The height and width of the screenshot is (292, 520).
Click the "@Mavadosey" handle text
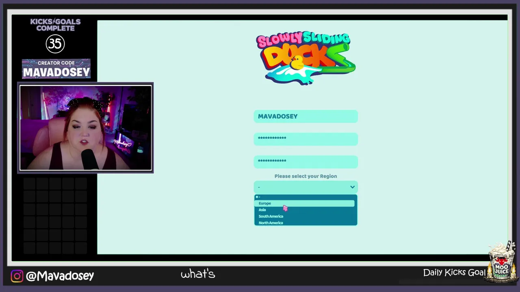60,276
